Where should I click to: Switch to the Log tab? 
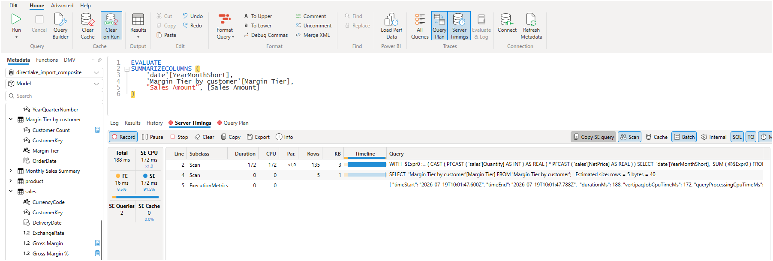(x=114, y=123)
